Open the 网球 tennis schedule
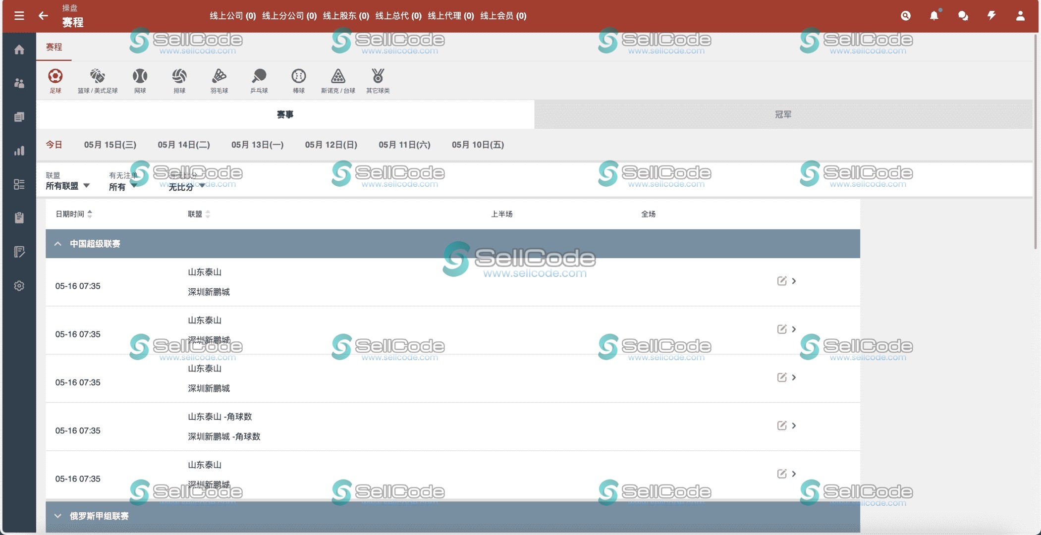1041x535 pixels. pyautogui.click(x=140, y=80)
